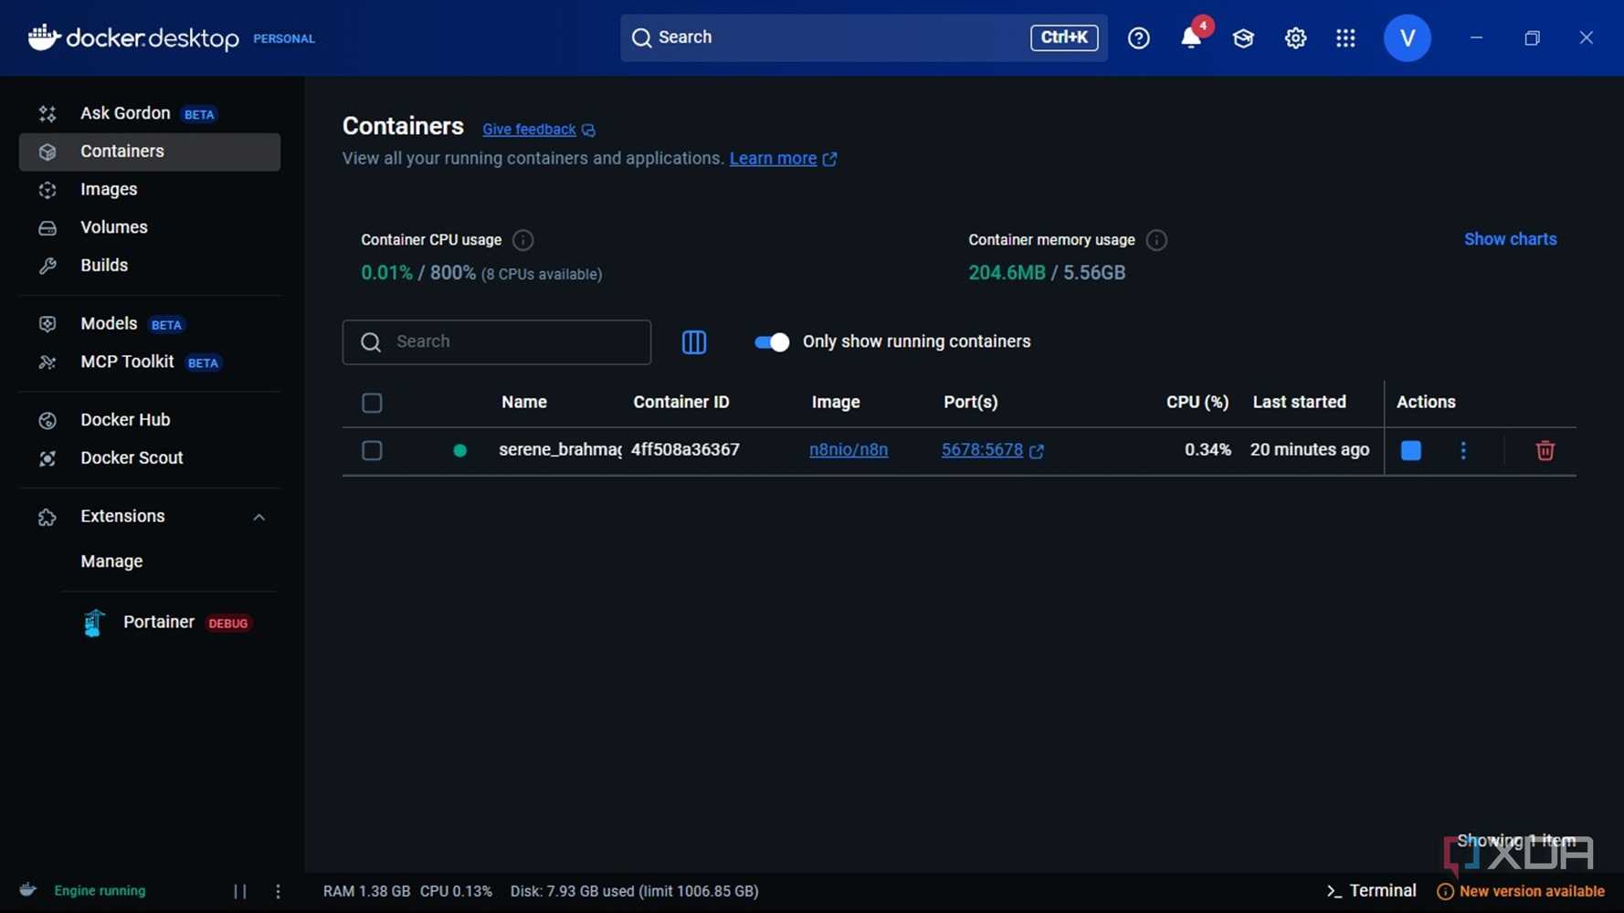Open the Learning center graduation cap icon
This screenshot has width=1624, height=913.
pos(1243,37)
